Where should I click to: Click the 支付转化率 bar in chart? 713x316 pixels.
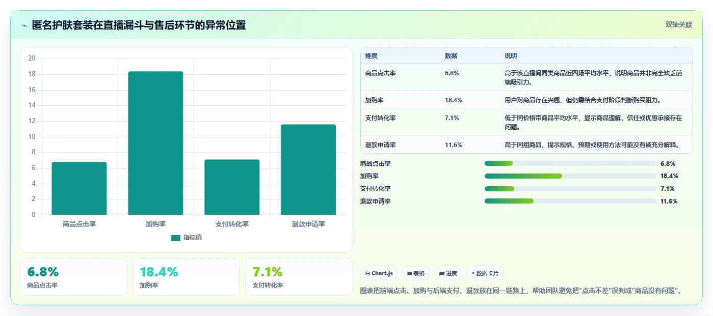(232, 187)
